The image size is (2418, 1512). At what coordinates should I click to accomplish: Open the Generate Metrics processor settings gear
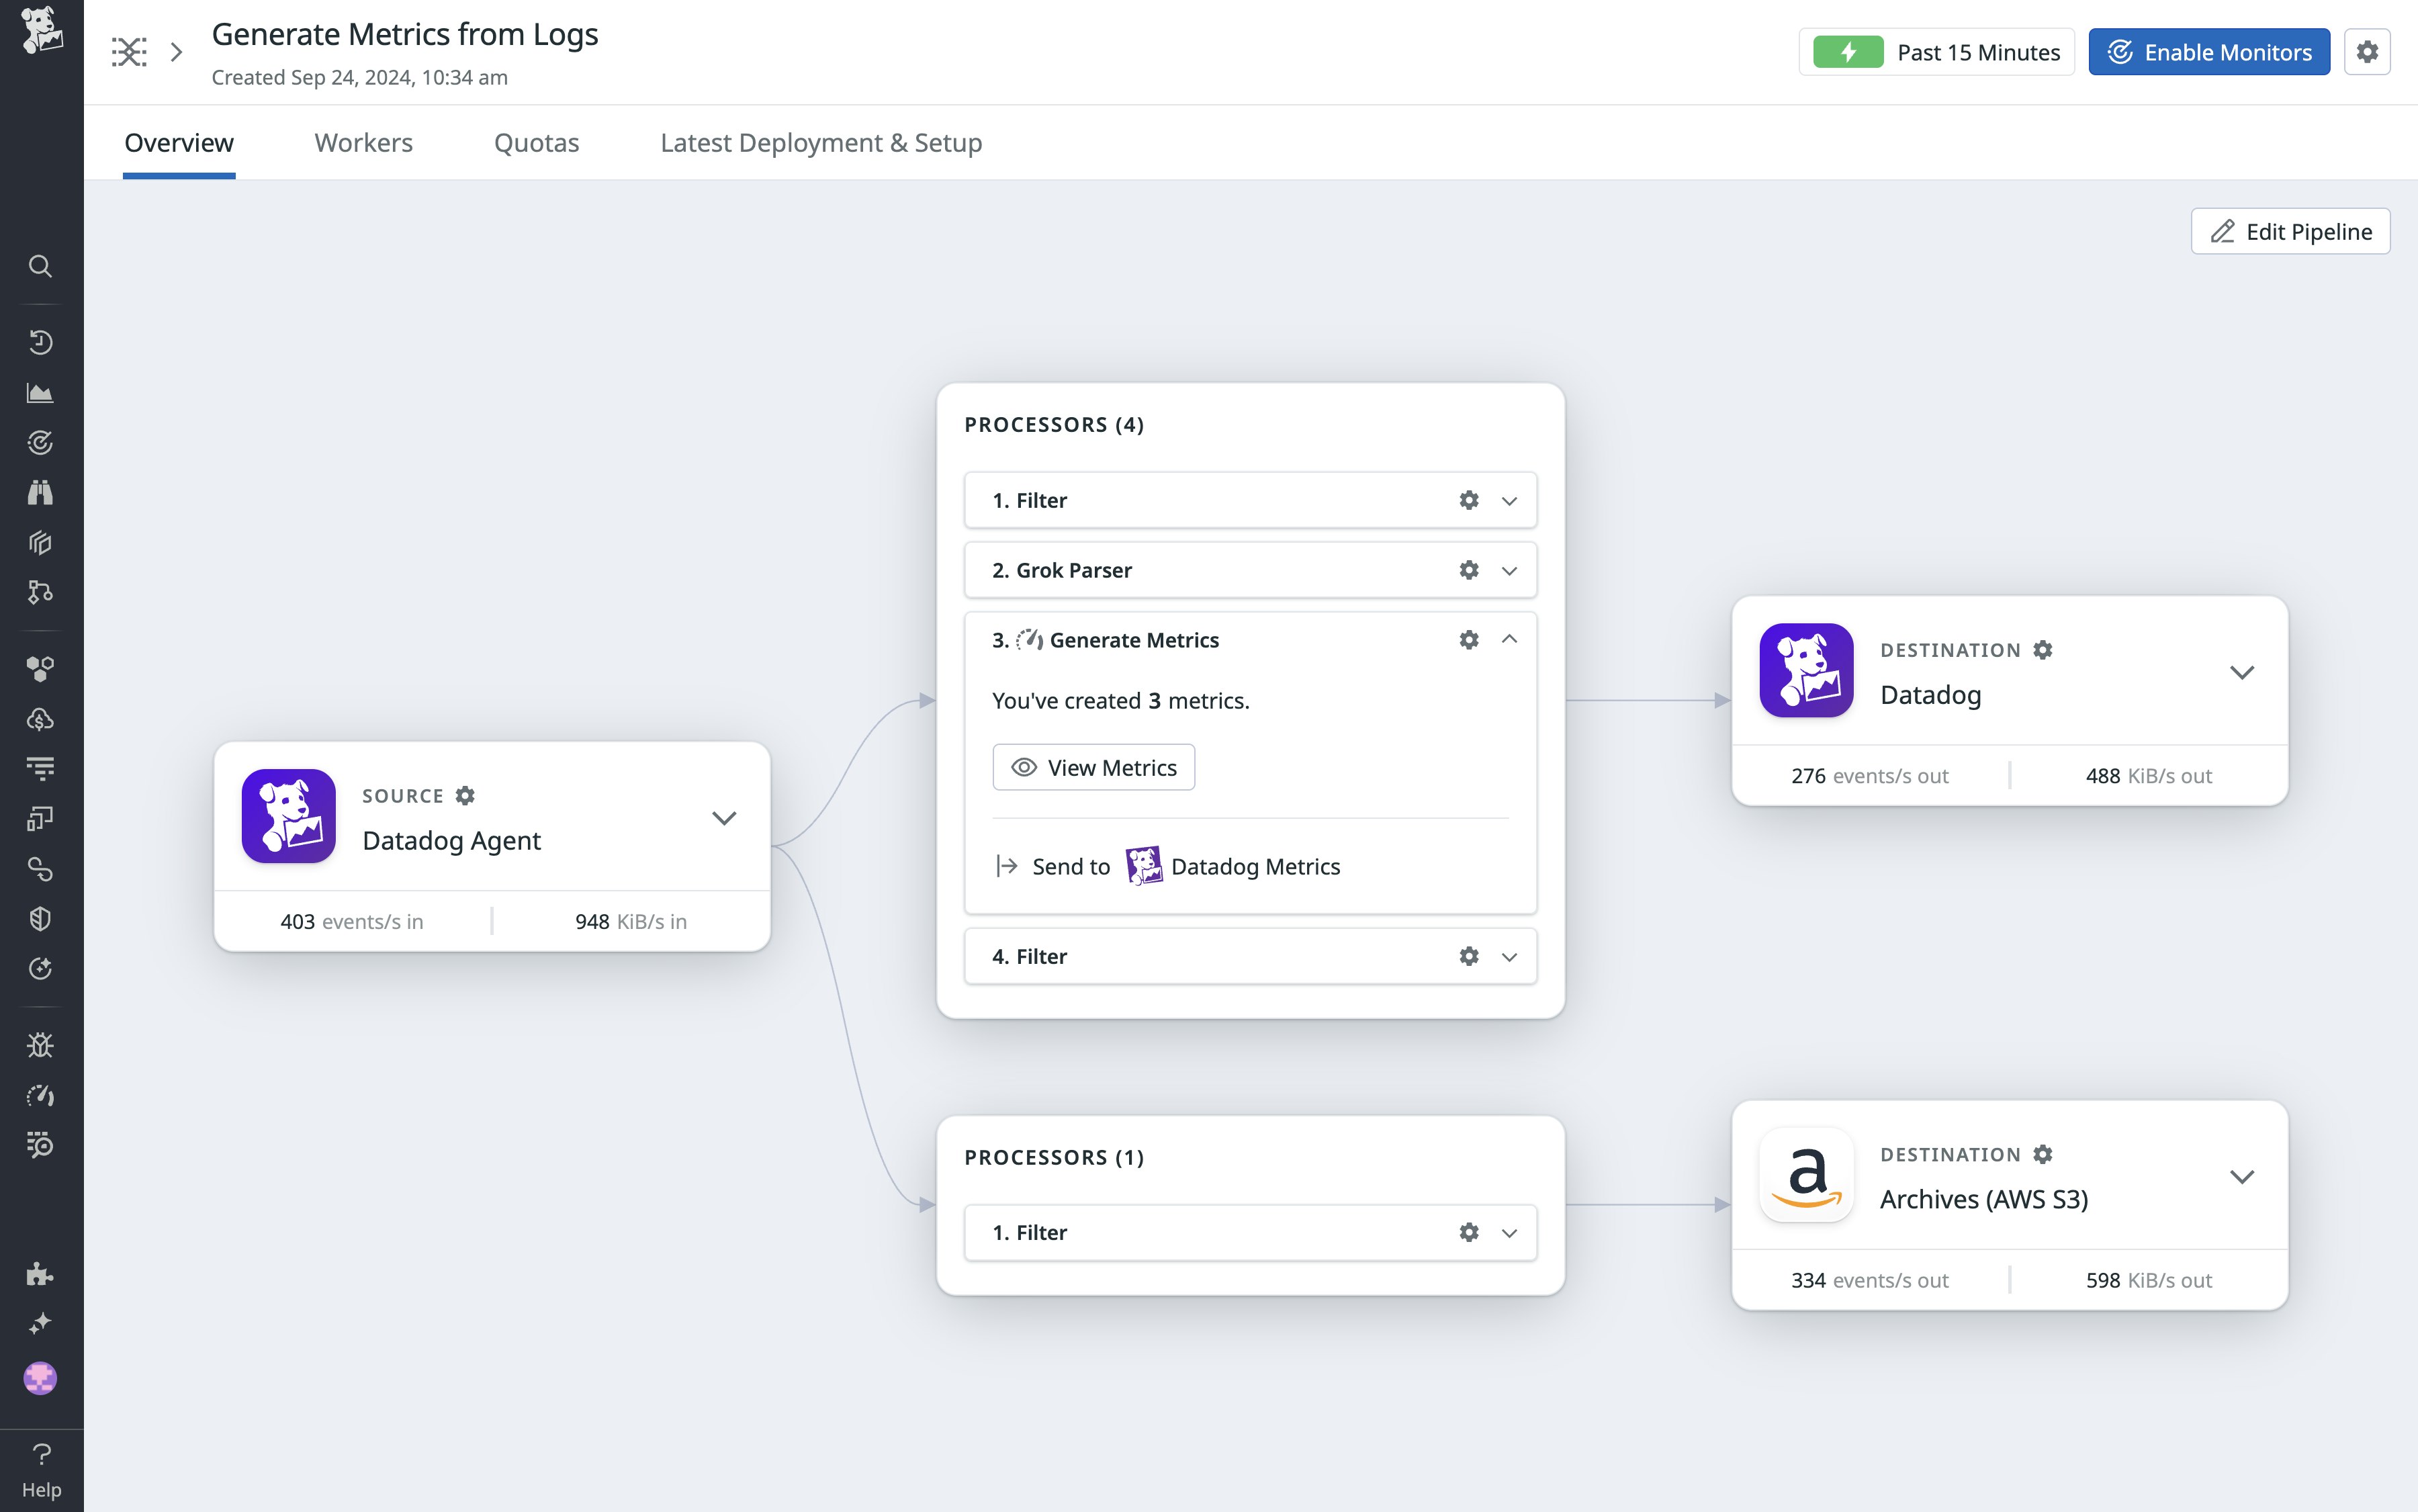pyautogui.click(x=1468, y=639)
